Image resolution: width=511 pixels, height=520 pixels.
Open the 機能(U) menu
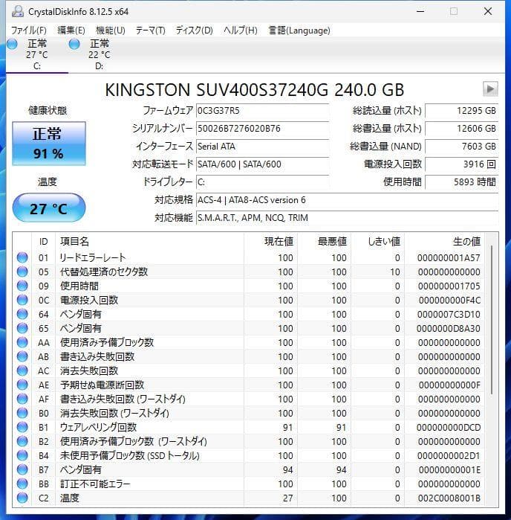click(110, 31)
